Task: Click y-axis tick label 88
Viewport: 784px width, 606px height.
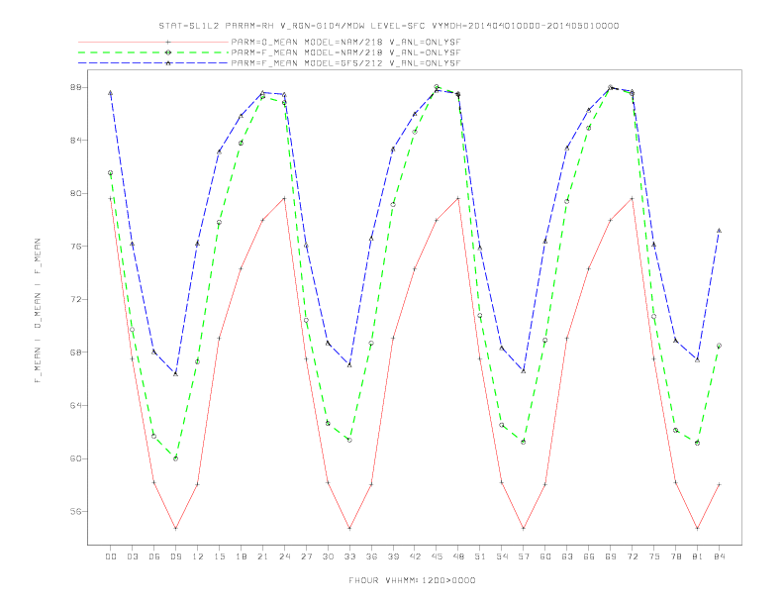Action: tap(76, 87)
